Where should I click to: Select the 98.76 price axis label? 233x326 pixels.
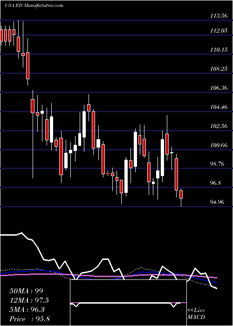pyautogui.click(x=218, y=164)
